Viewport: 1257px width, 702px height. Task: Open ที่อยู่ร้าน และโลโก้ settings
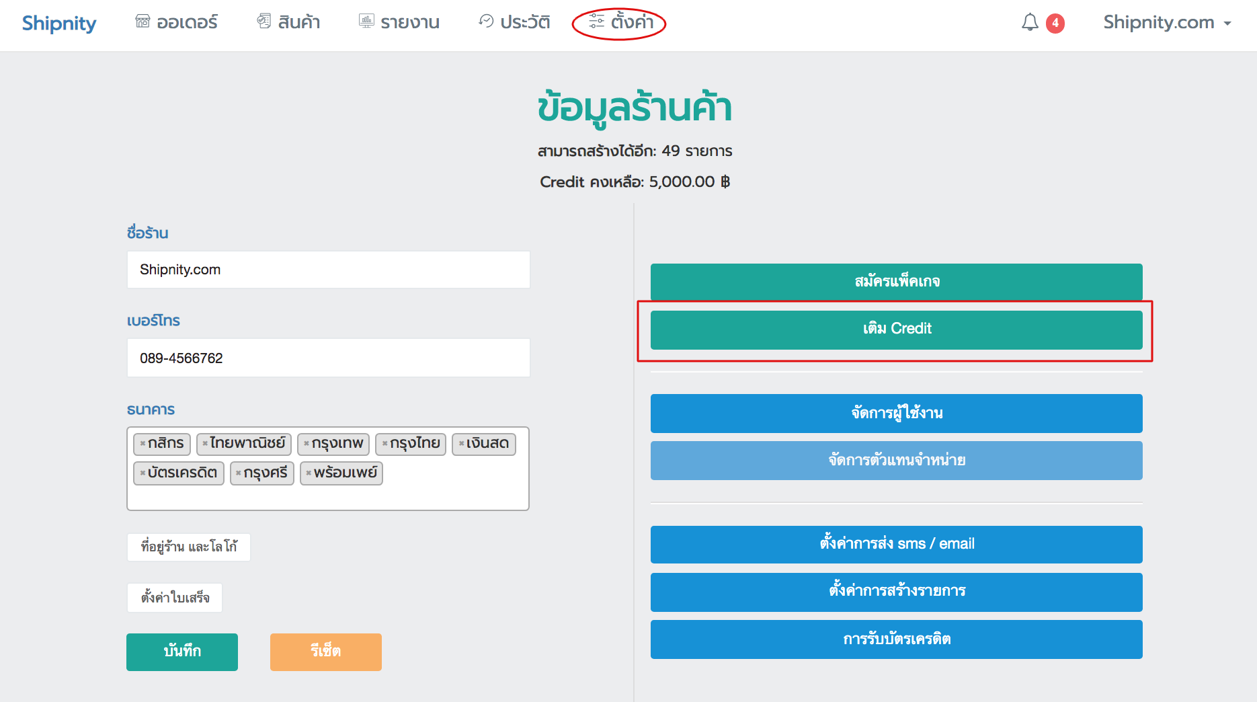(189, 547)
